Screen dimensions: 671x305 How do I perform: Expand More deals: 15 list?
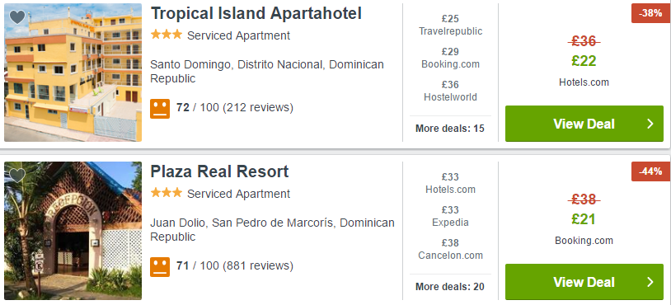[x=450, y=129]
